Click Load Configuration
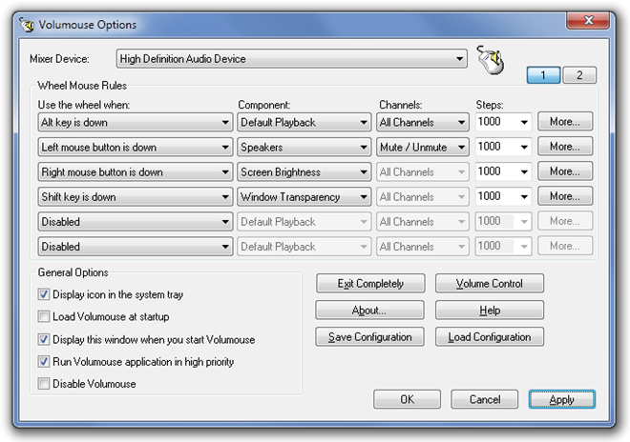 click(490, 337)
